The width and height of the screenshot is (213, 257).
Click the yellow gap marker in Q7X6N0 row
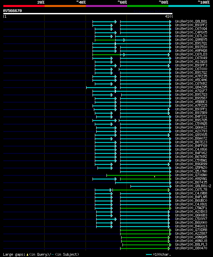pyautogui.click(x=154, y=177)
